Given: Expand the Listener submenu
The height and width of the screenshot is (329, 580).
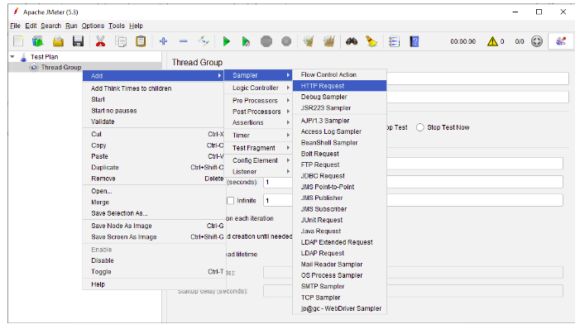Looking at the screenshot, I should [x=258, y=171].
